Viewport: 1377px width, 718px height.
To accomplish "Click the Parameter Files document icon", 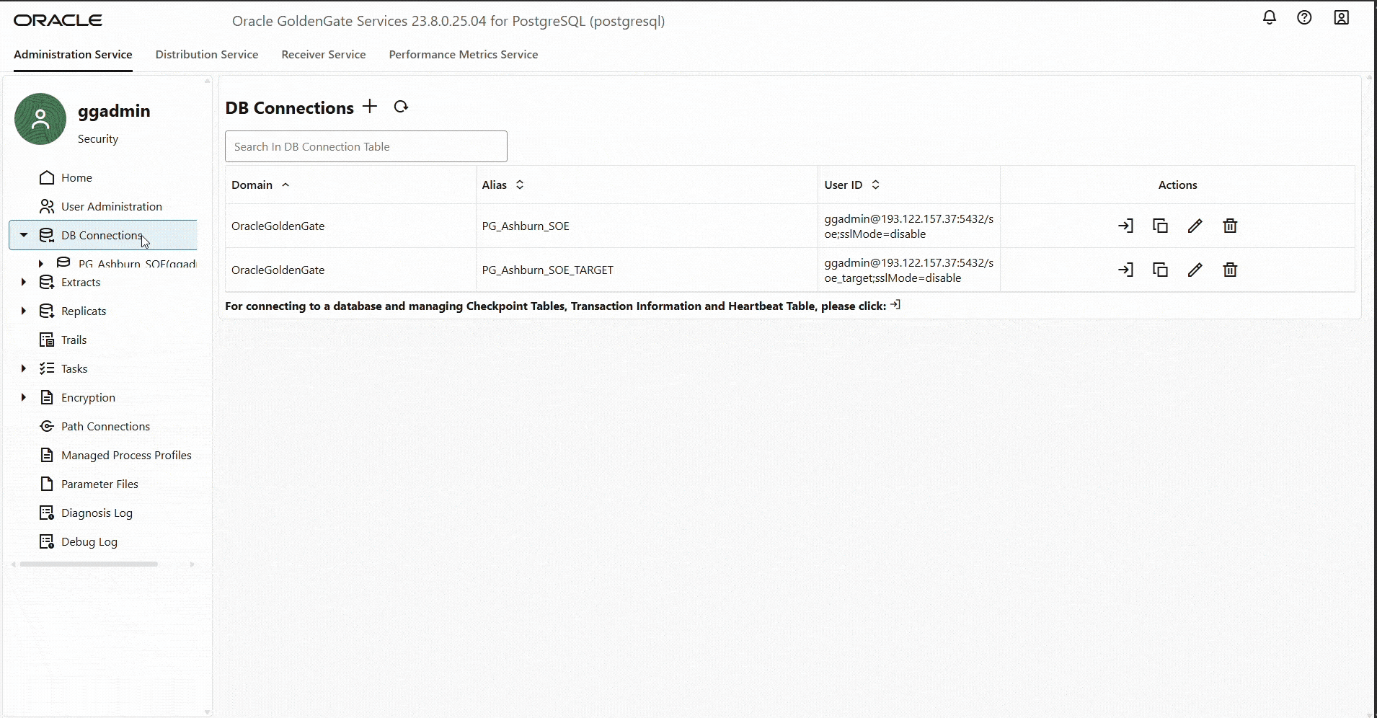I will tap(47, 484).
